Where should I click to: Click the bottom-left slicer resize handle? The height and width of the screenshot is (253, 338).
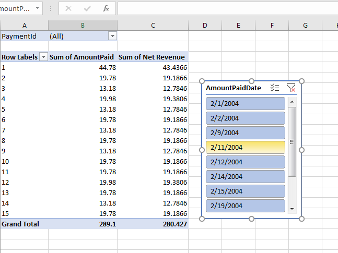tap(202, 219)
